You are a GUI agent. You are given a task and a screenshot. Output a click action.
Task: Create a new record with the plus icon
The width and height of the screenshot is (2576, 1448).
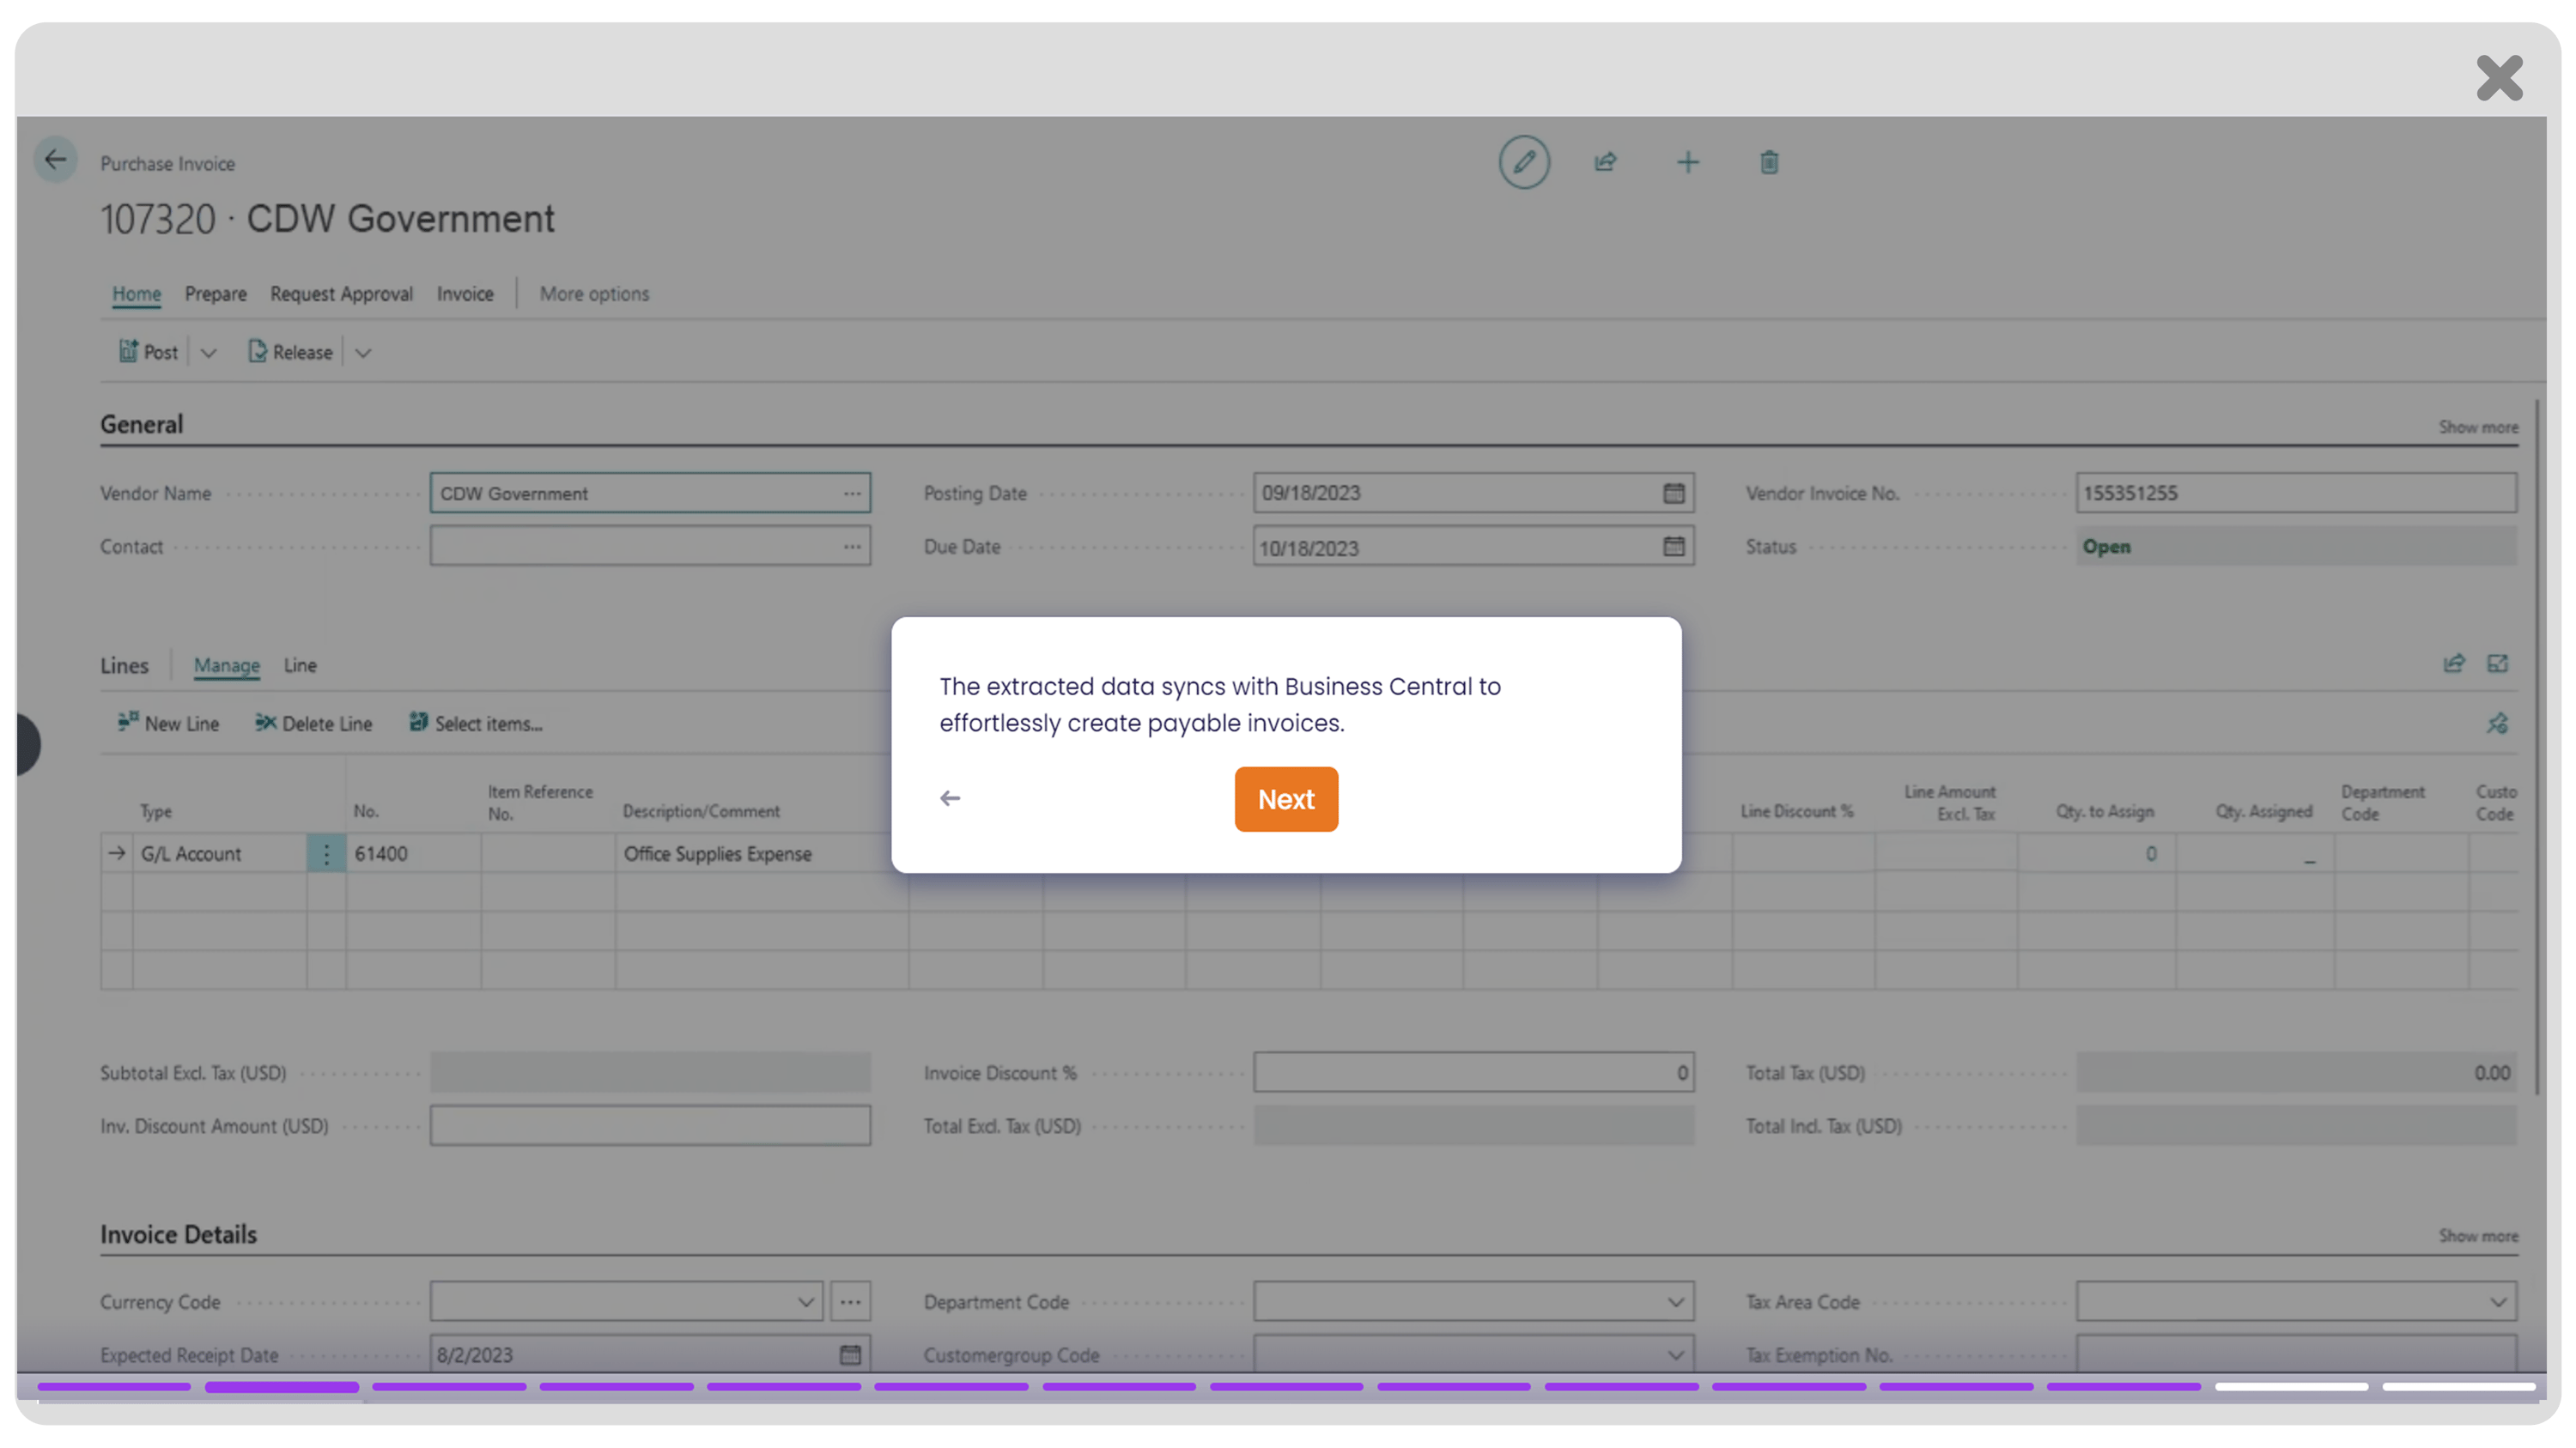click(x=1687, y=161)
